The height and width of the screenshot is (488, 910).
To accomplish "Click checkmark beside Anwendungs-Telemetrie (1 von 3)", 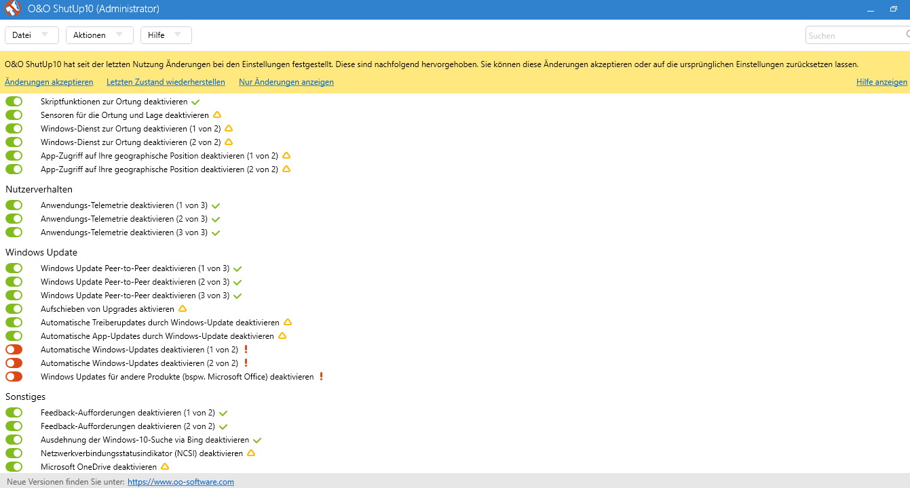I will click(216, 205).
